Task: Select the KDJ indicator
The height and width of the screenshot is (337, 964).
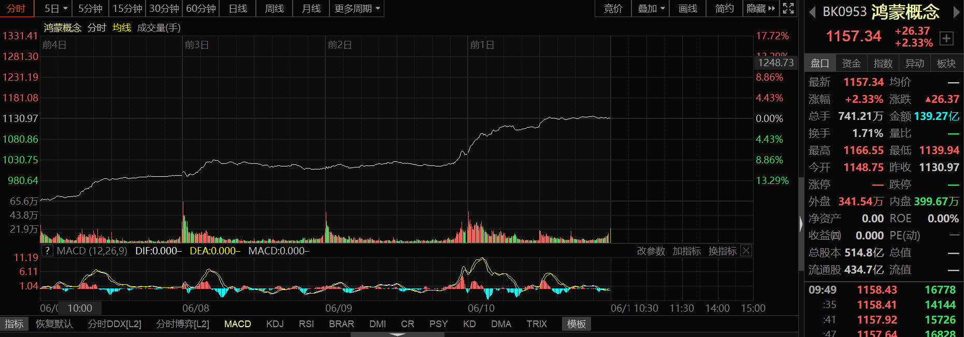Action: pyautogui.click(x=275, y=324)
